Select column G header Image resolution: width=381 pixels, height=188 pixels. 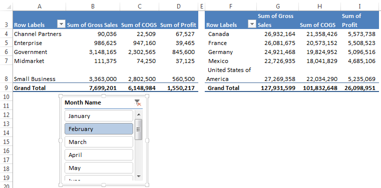(x=277, y=6)
